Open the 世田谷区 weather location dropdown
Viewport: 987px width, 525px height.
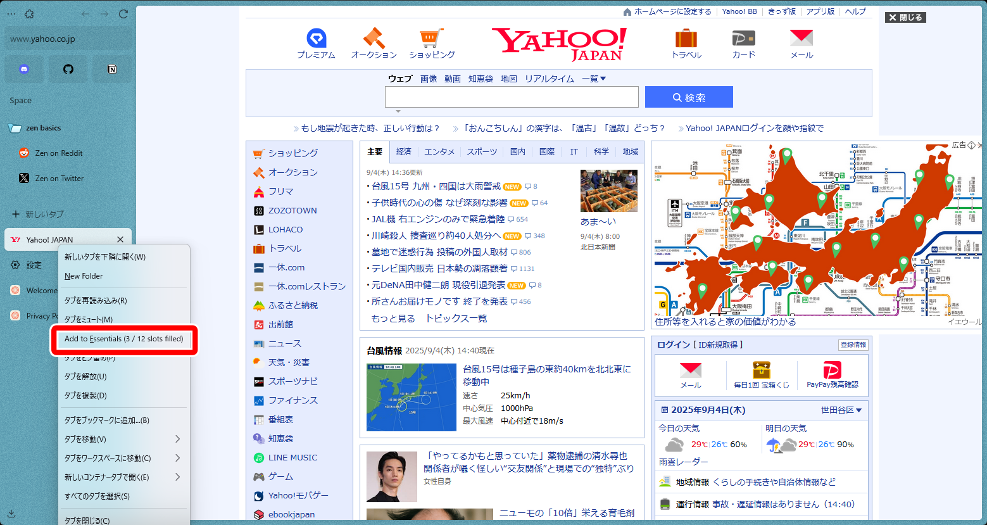(841, 410)
